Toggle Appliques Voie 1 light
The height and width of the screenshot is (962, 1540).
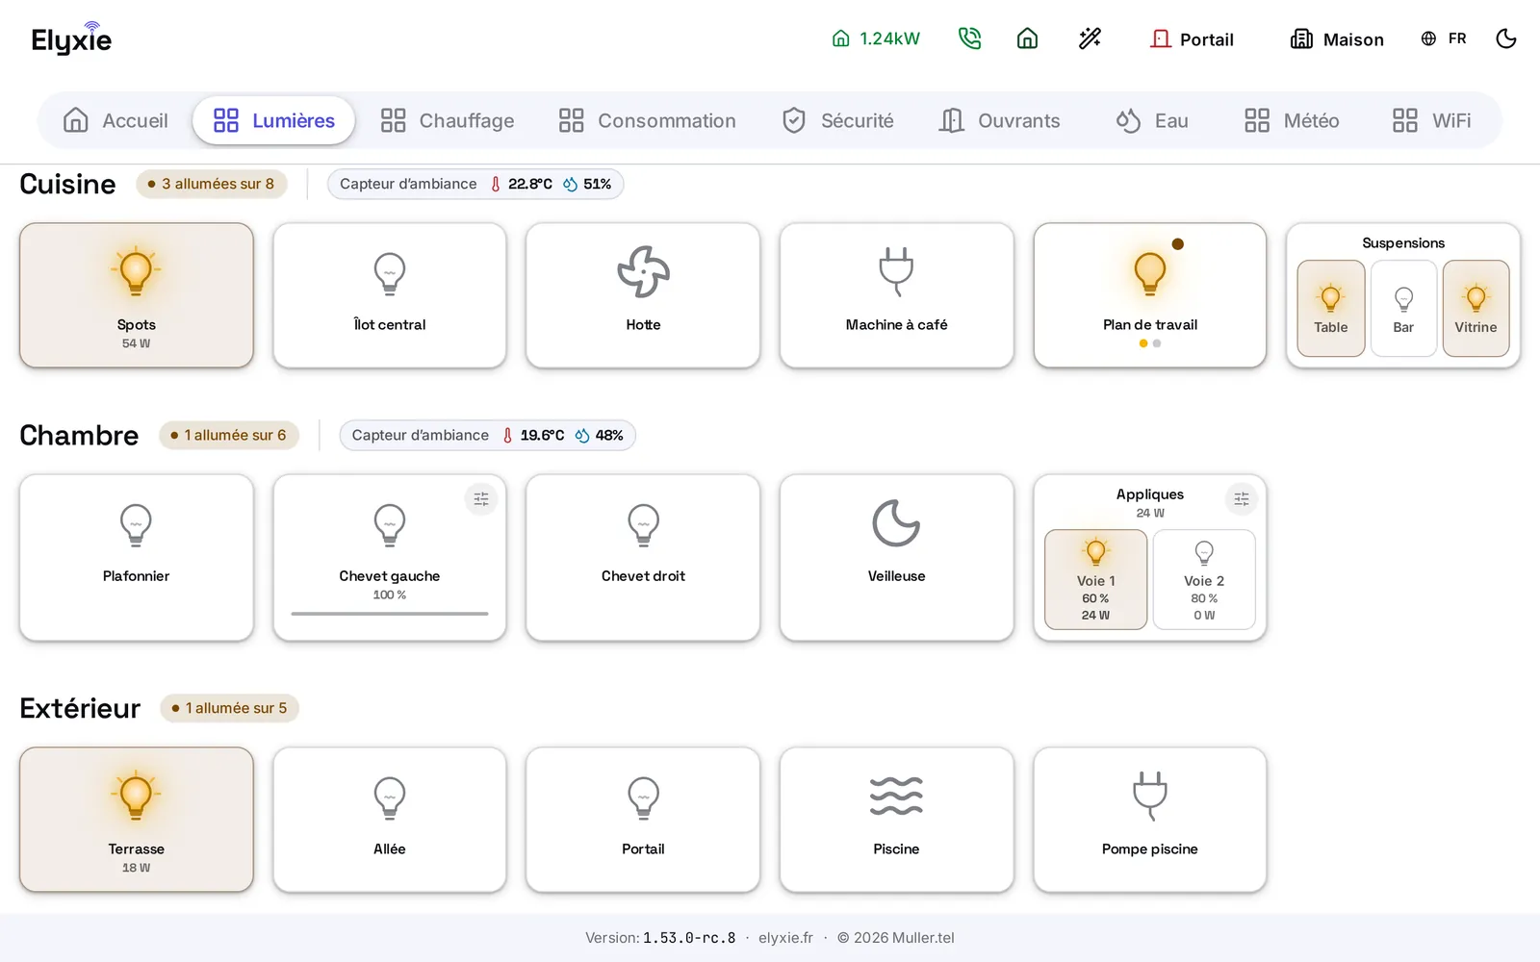(1096, 580)
